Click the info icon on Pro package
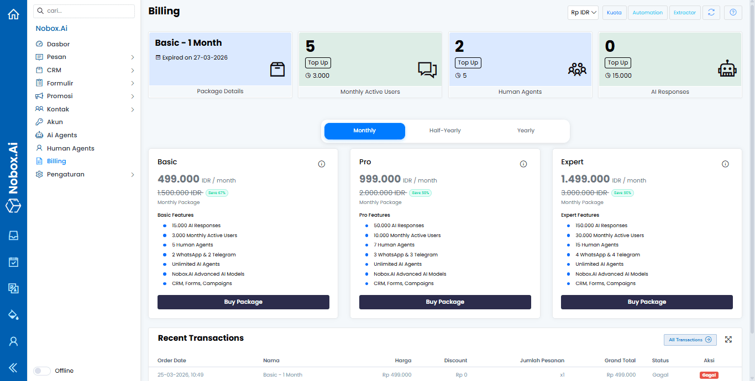755x381 pixels. (x=523, y=164)
